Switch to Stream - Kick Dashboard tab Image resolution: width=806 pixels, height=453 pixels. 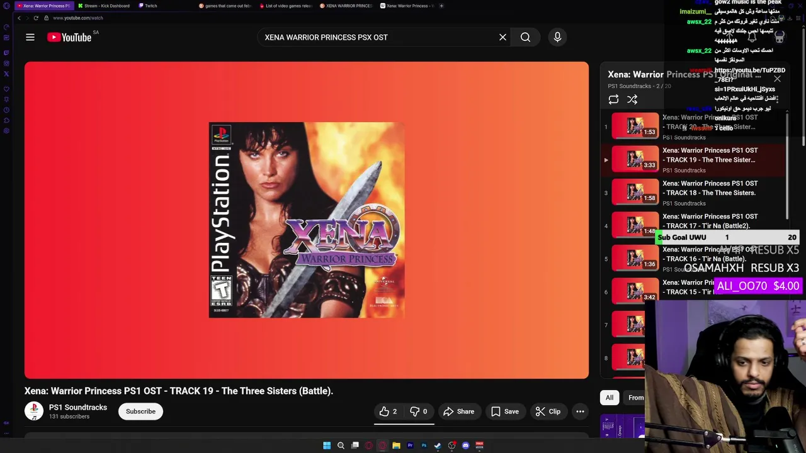point(103,6)
